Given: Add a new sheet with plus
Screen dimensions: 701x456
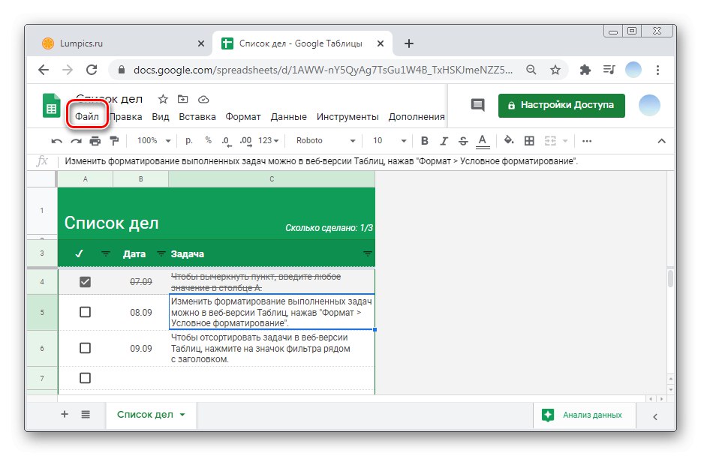Looking at the screenshot, I should point(65,414).
